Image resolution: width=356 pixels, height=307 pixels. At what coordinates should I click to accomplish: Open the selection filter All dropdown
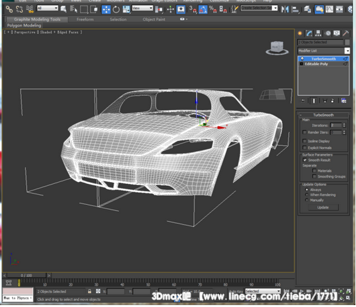pos(48,8)
